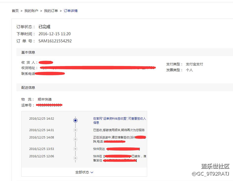The image size is (233, 181).
Task: Click the 已完成 order status text
Action: pyautogui.click(x=44, y=27)
